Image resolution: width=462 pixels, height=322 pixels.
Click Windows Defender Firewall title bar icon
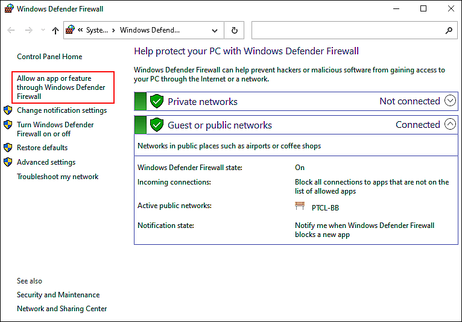9,8
